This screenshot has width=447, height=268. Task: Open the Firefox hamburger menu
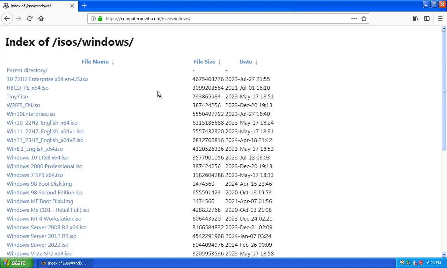pos(440,18)
